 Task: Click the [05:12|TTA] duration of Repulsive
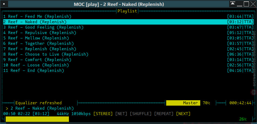[x=241, y=33]
